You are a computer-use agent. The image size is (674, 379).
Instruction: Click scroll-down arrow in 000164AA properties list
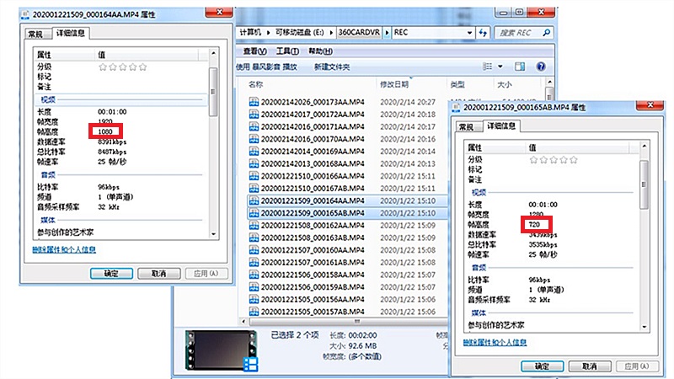tap(213, 234)
